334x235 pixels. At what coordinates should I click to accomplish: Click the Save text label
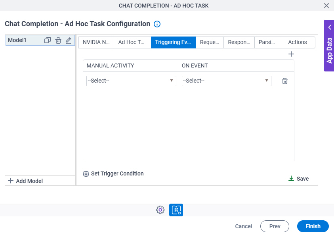pyautogui.click(x=303, y=179)
